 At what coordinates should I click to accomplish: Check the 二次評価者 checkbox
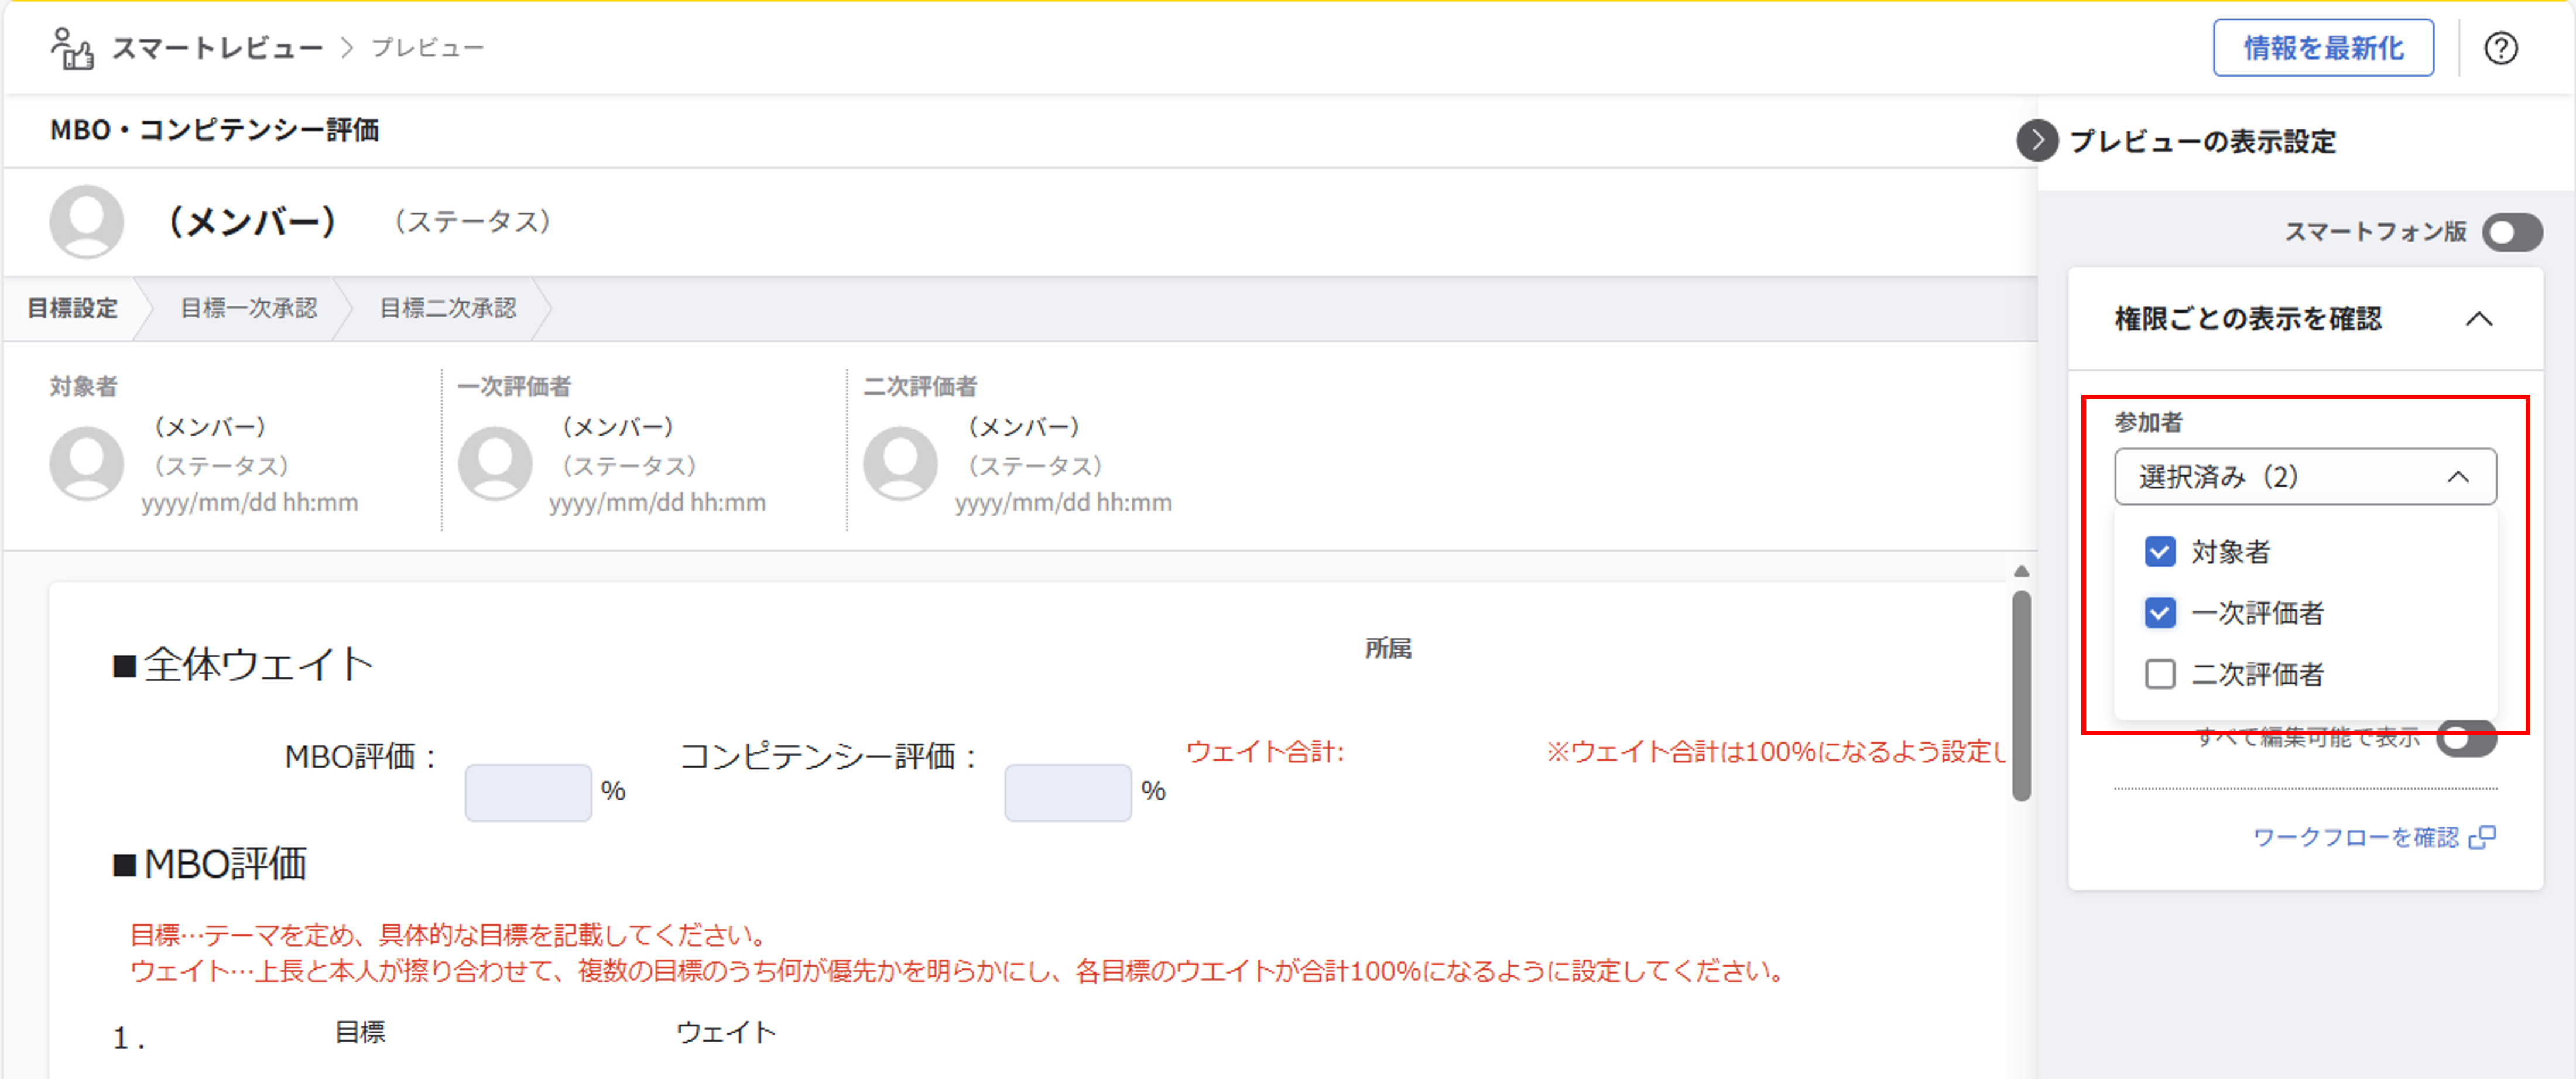2160,674
